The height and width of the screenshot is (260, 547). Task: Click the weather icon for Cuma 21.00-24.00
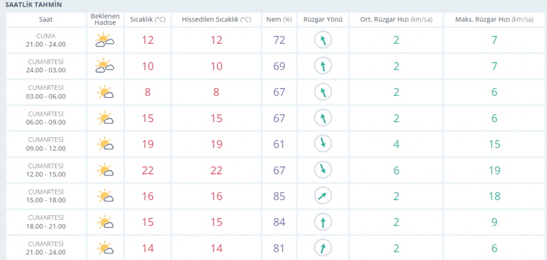point(105,41)
